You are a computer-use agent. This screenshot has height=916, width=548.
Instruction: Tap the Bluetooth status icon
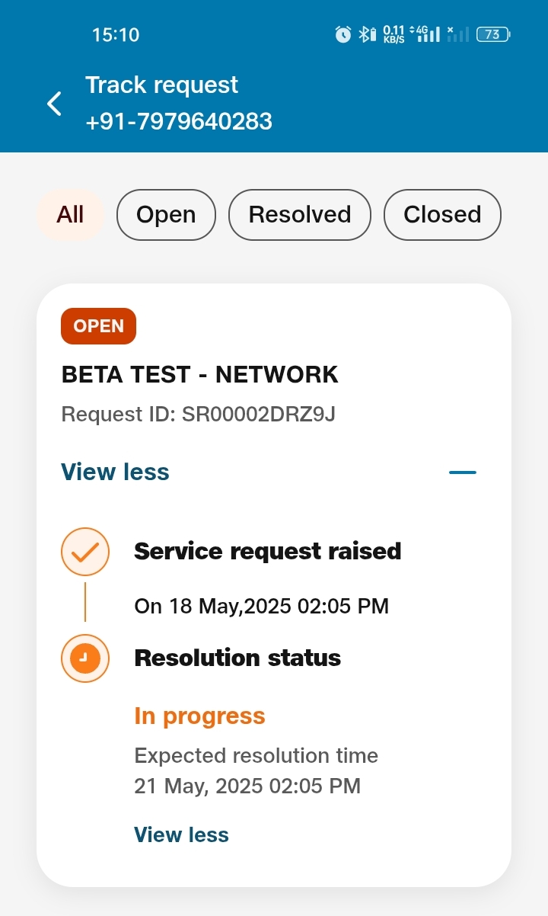point(367,34)
